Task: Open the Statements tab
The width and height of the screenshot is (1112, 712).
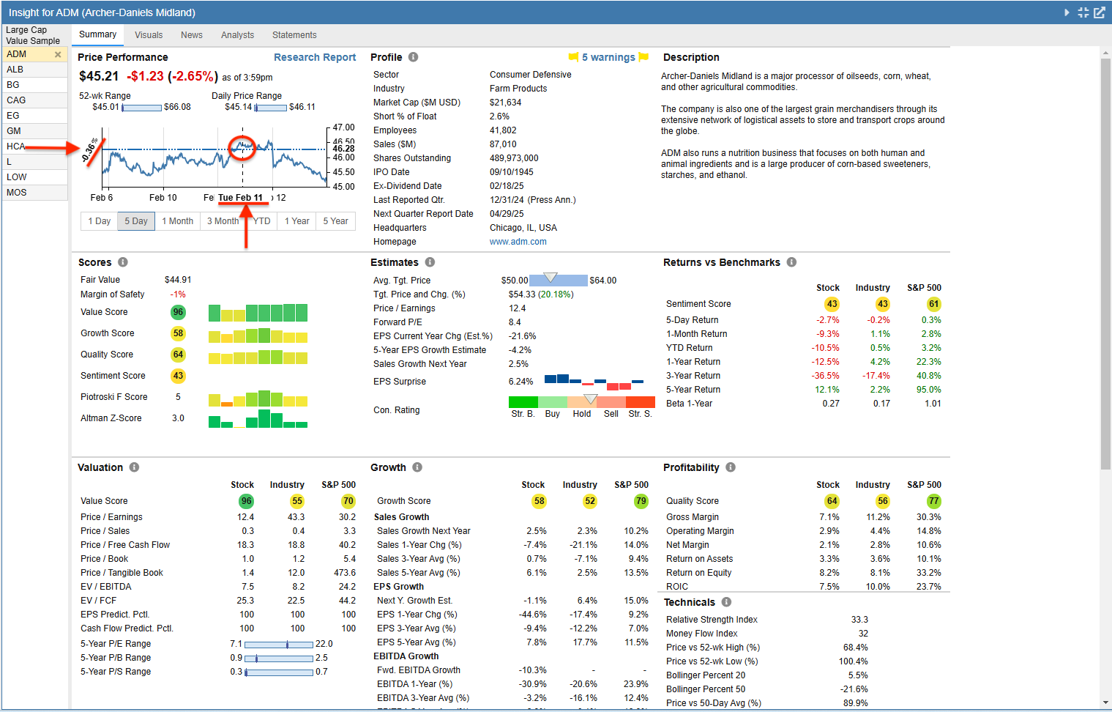Action: tap(294, 35)
